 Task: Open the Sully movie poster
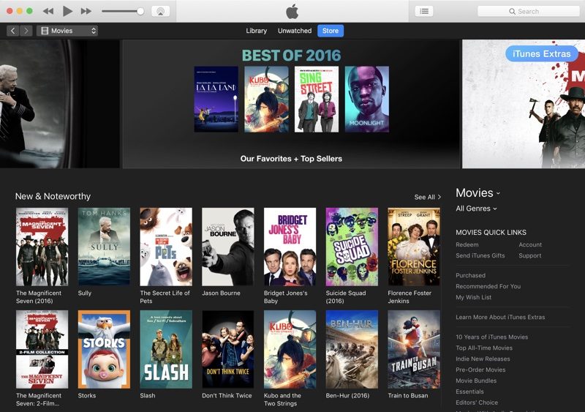pyautogui.click(x=104, y=247)
